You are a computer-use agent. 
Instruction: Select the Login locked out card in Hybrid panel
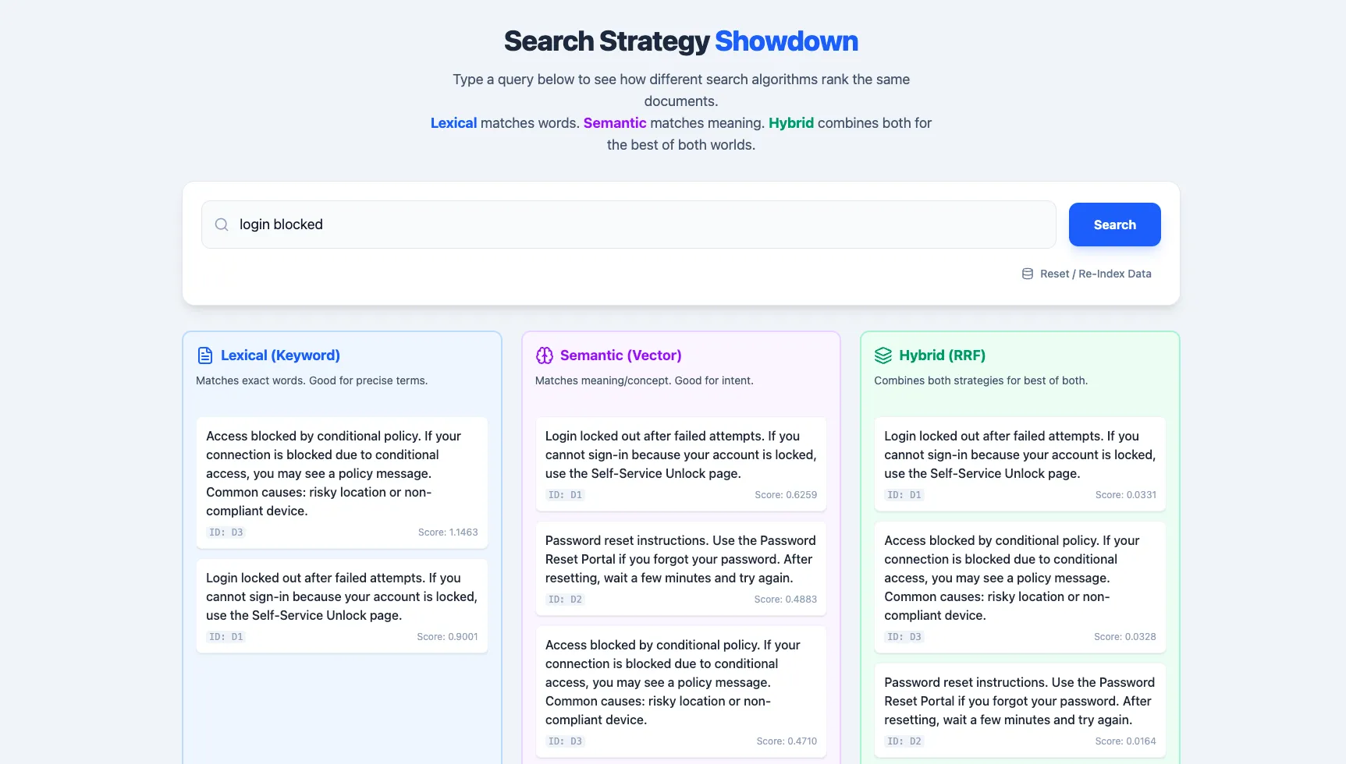click(1019, 464)
